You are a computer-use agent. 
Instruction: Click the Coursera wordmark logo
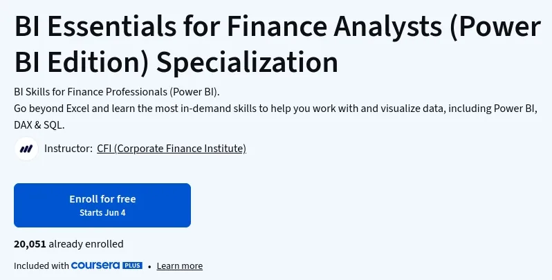(x=95, y=265)
